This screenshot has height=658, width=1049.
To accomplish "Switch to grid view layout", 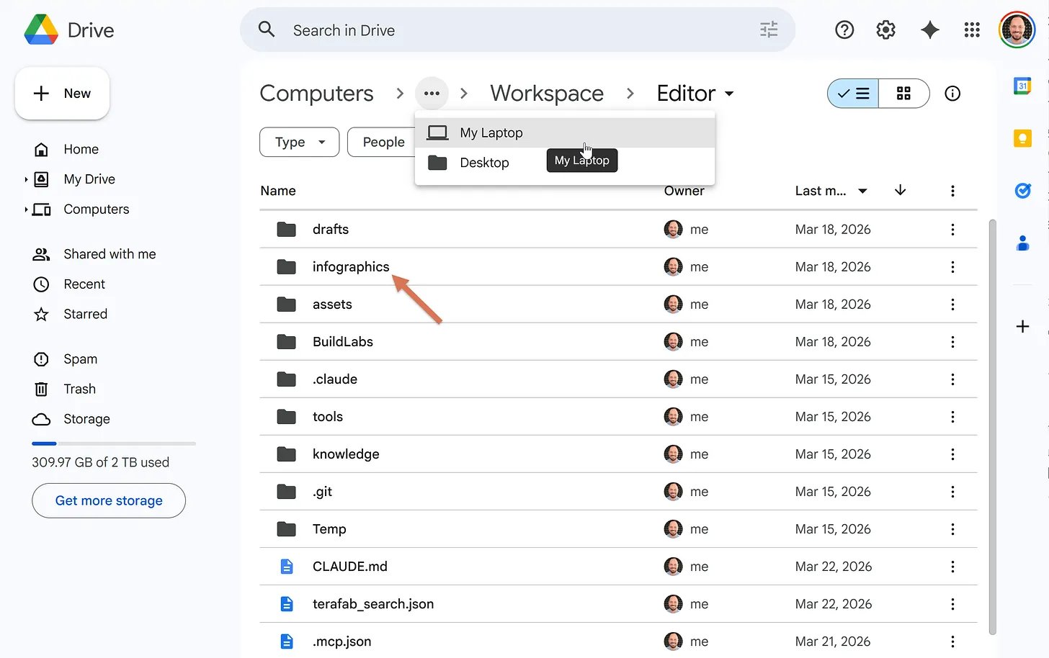I will [x=904, y=94].
